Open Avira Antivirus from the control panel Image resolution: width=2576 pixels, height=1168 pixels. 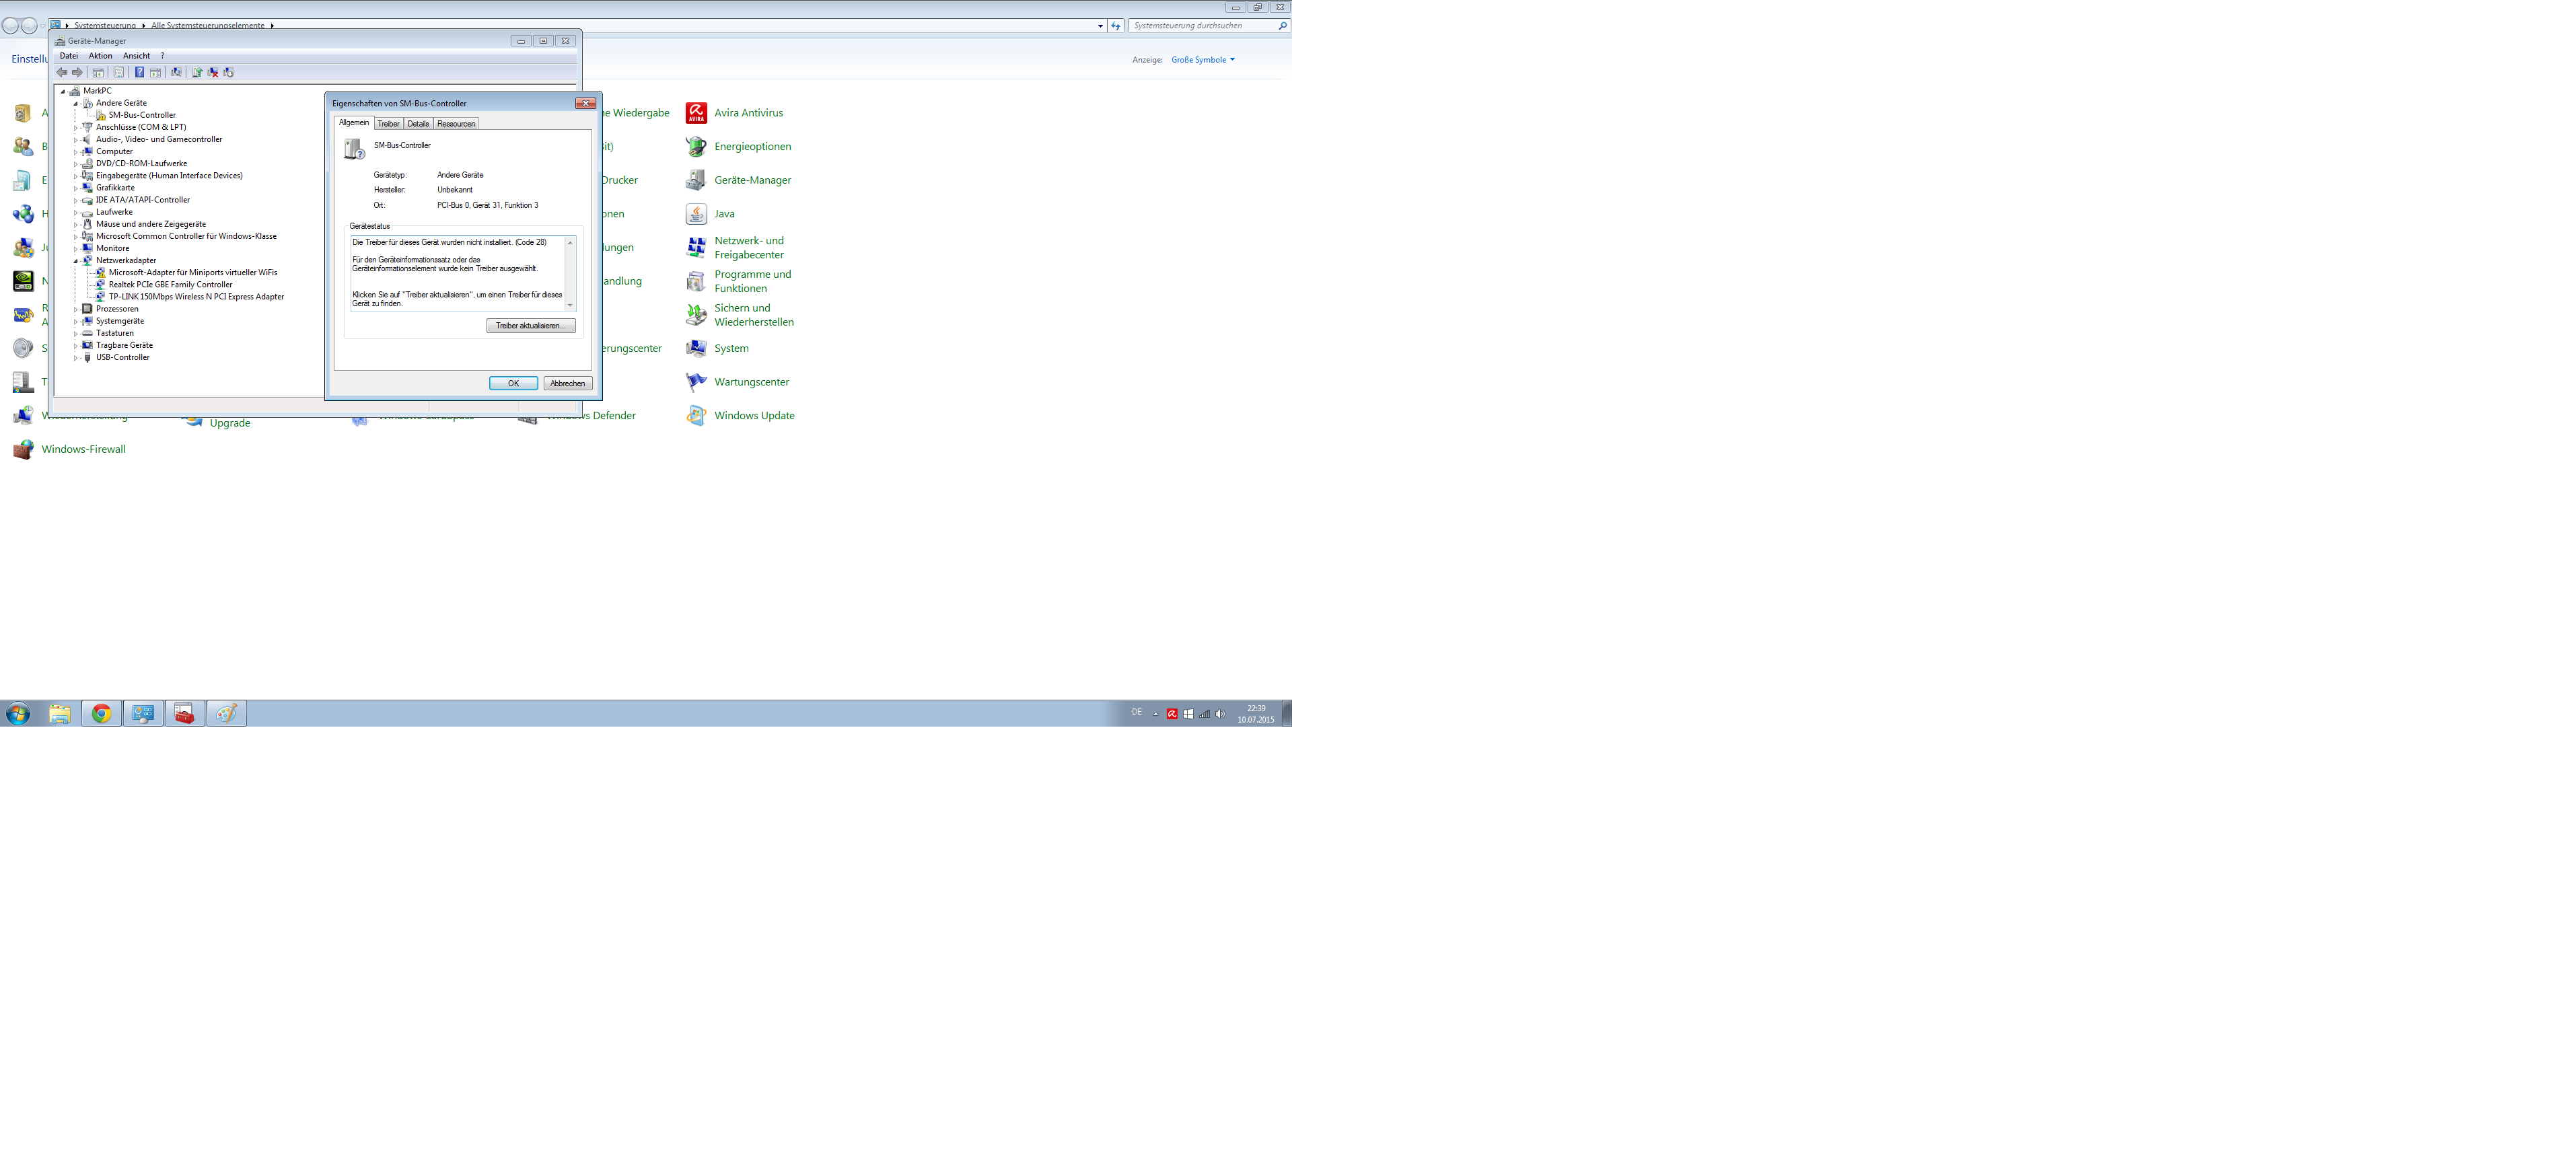point(748,113)
